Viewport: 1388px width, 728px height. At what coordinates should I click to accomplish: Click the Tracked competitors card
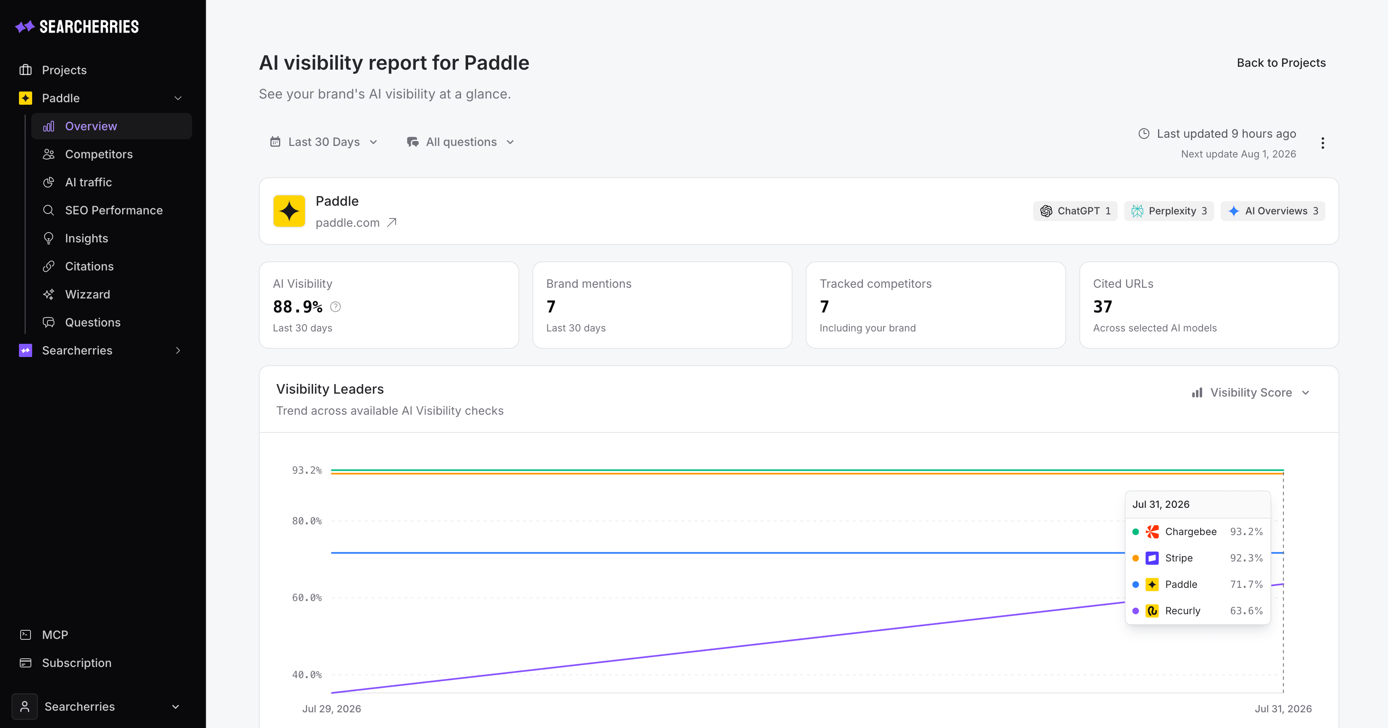tap(935, 305)
